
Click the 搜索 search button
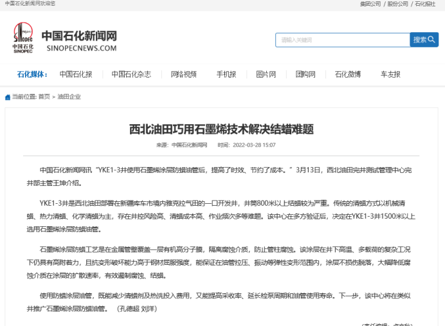[424, 40]
